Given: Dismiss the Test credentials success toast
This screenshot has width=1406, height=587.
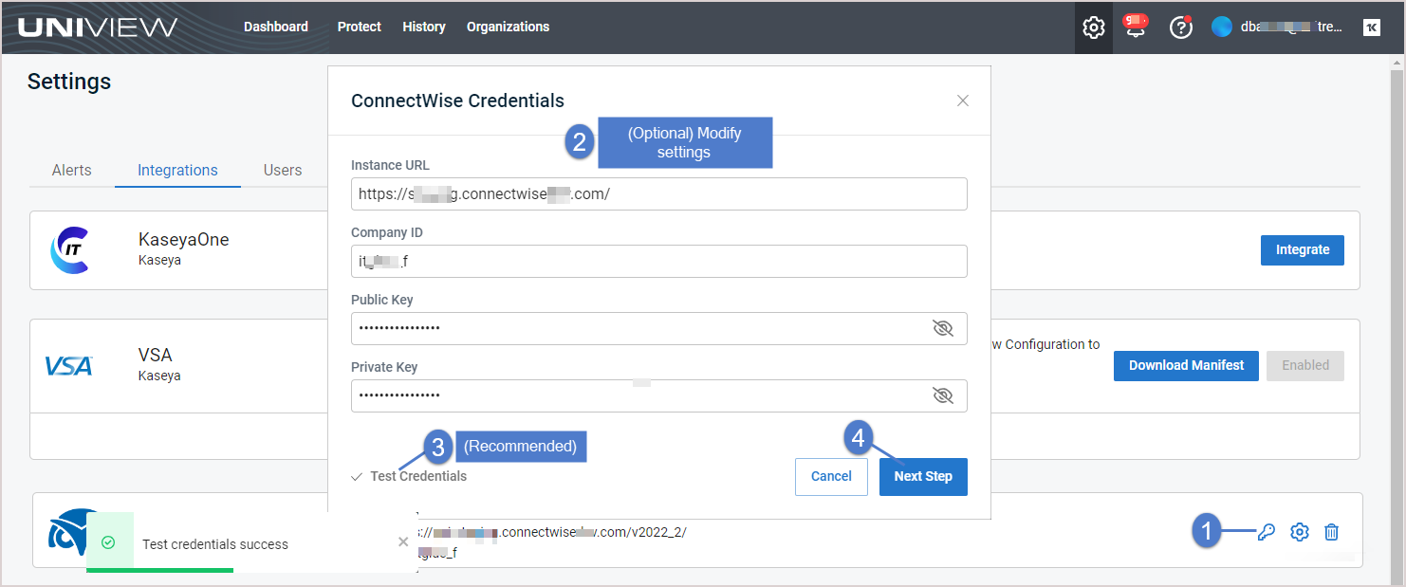Looking at the screenshot, I should 403,541.
